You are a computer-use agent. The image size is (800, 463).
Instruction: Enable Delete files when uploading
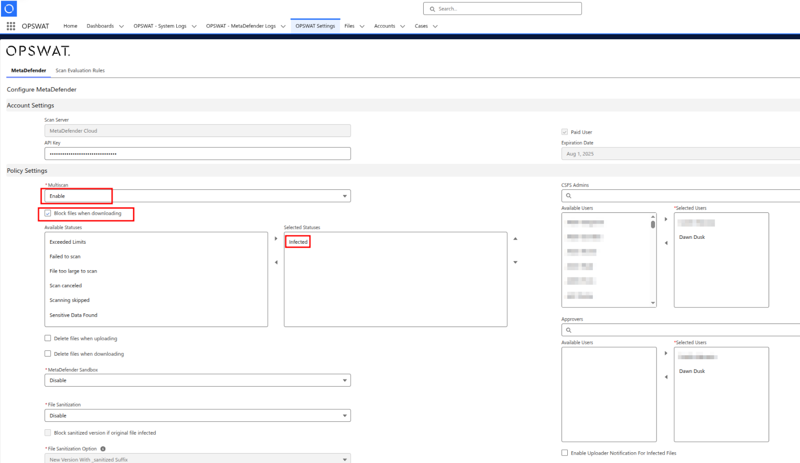pos(48,338)
